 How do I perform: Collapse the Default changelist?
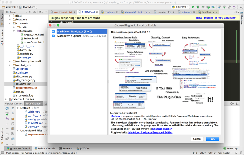click(18, 108)
